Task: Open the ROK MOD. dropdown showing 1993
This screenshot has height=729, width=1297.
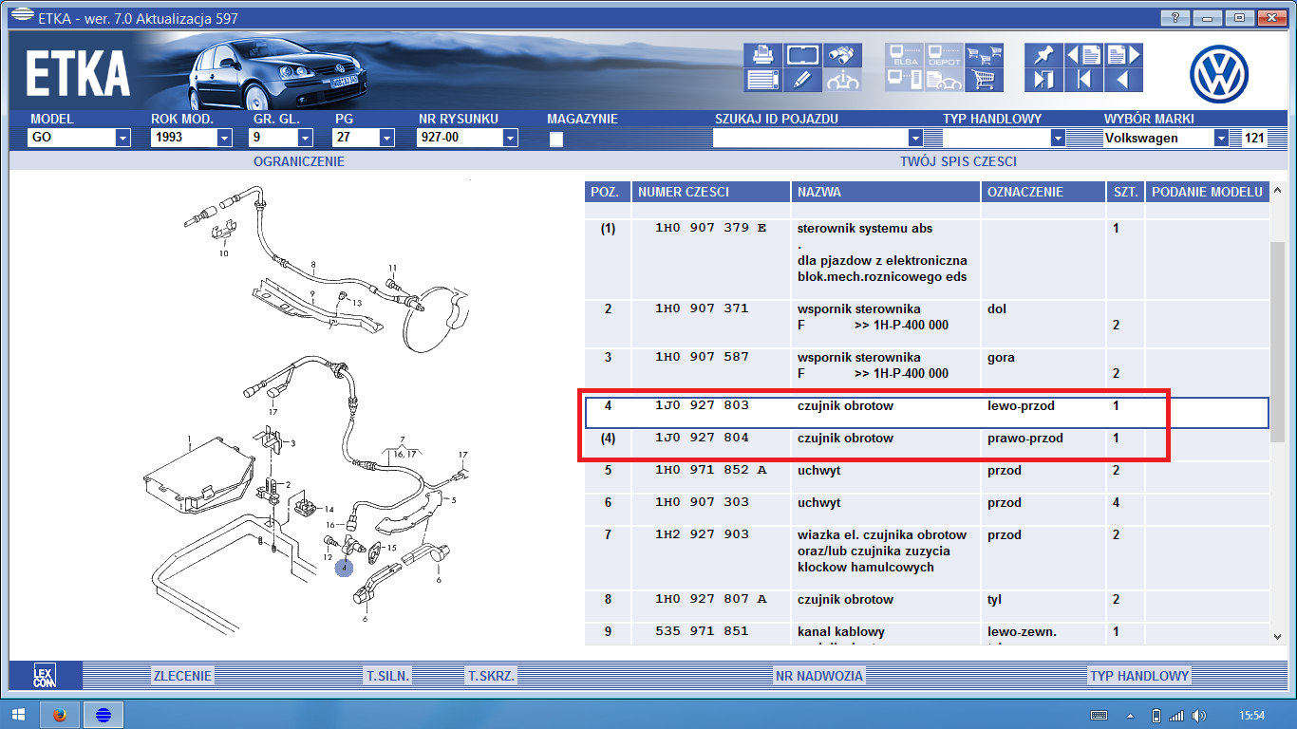Action: point(224,139)
